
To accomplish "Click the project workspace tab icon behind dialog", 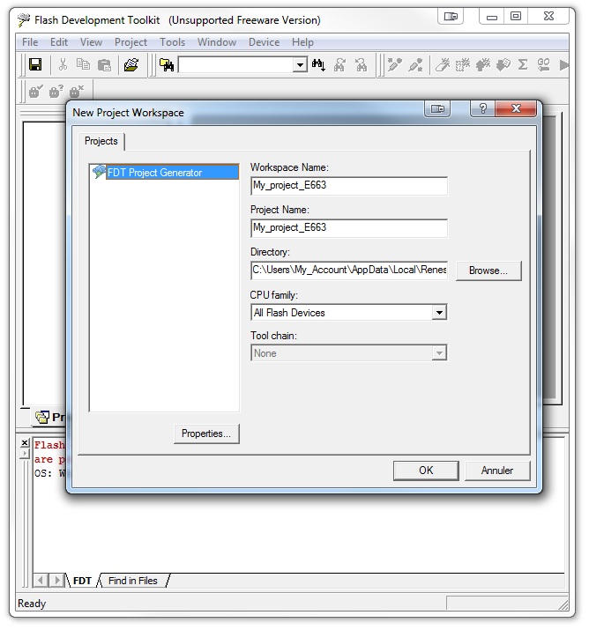I will click(42, 417).
